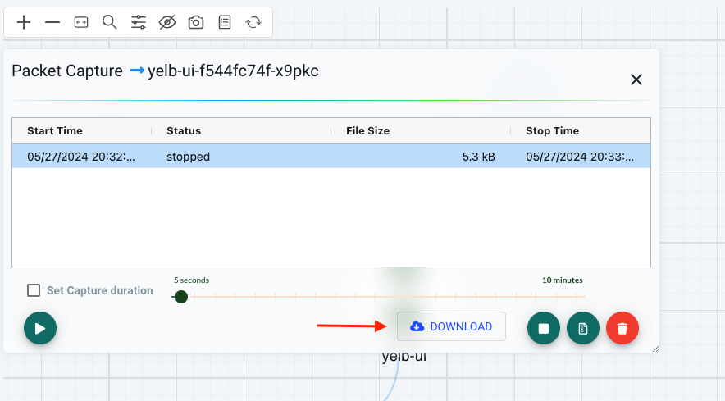Click the capture duration slider handle
The image size is (725, 401).
pos(181,297)
